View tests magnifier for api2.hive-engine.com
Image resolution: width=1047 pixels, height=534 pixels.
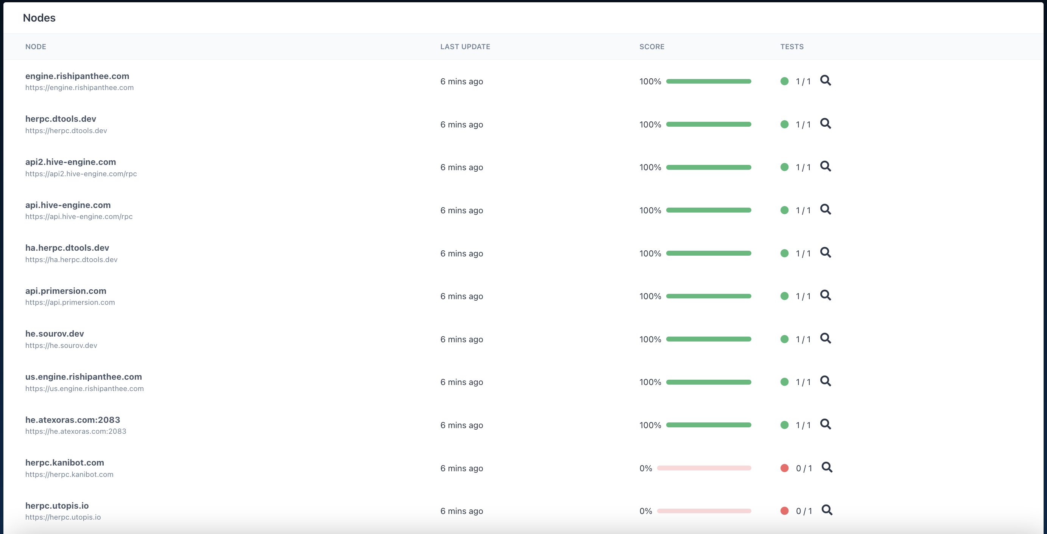826,166
